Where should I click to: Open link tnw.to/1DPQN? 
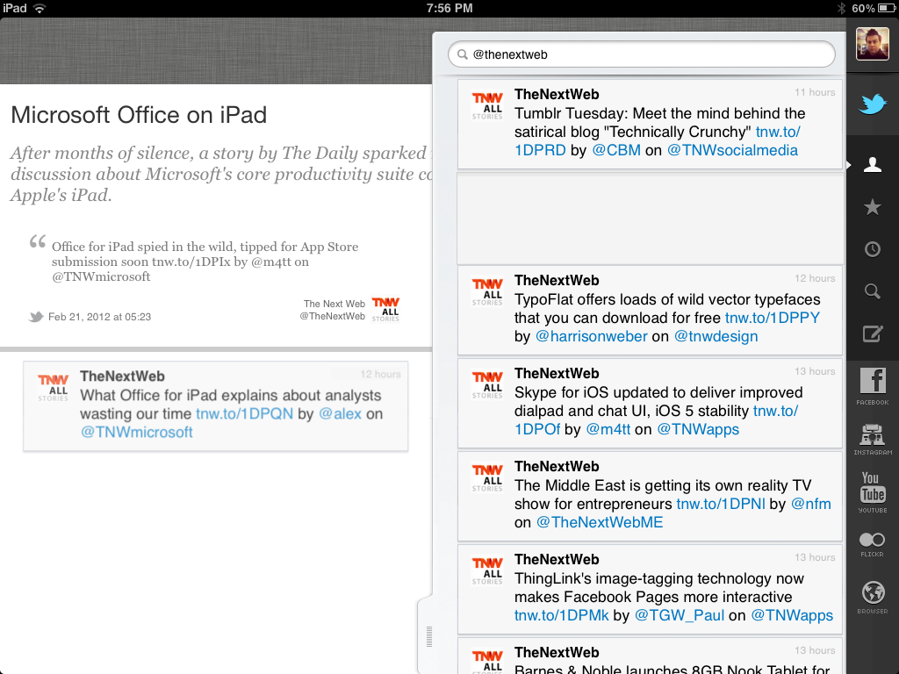[x=244, y=414]
